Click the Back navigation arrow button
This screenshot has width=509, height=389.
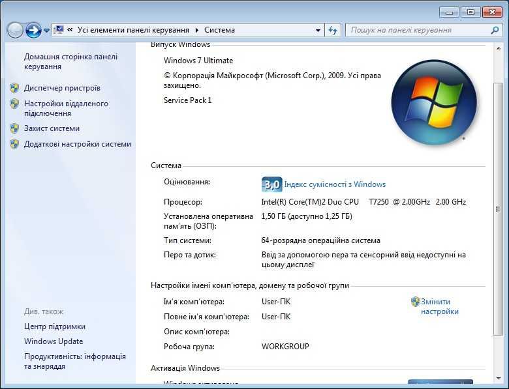14,31
